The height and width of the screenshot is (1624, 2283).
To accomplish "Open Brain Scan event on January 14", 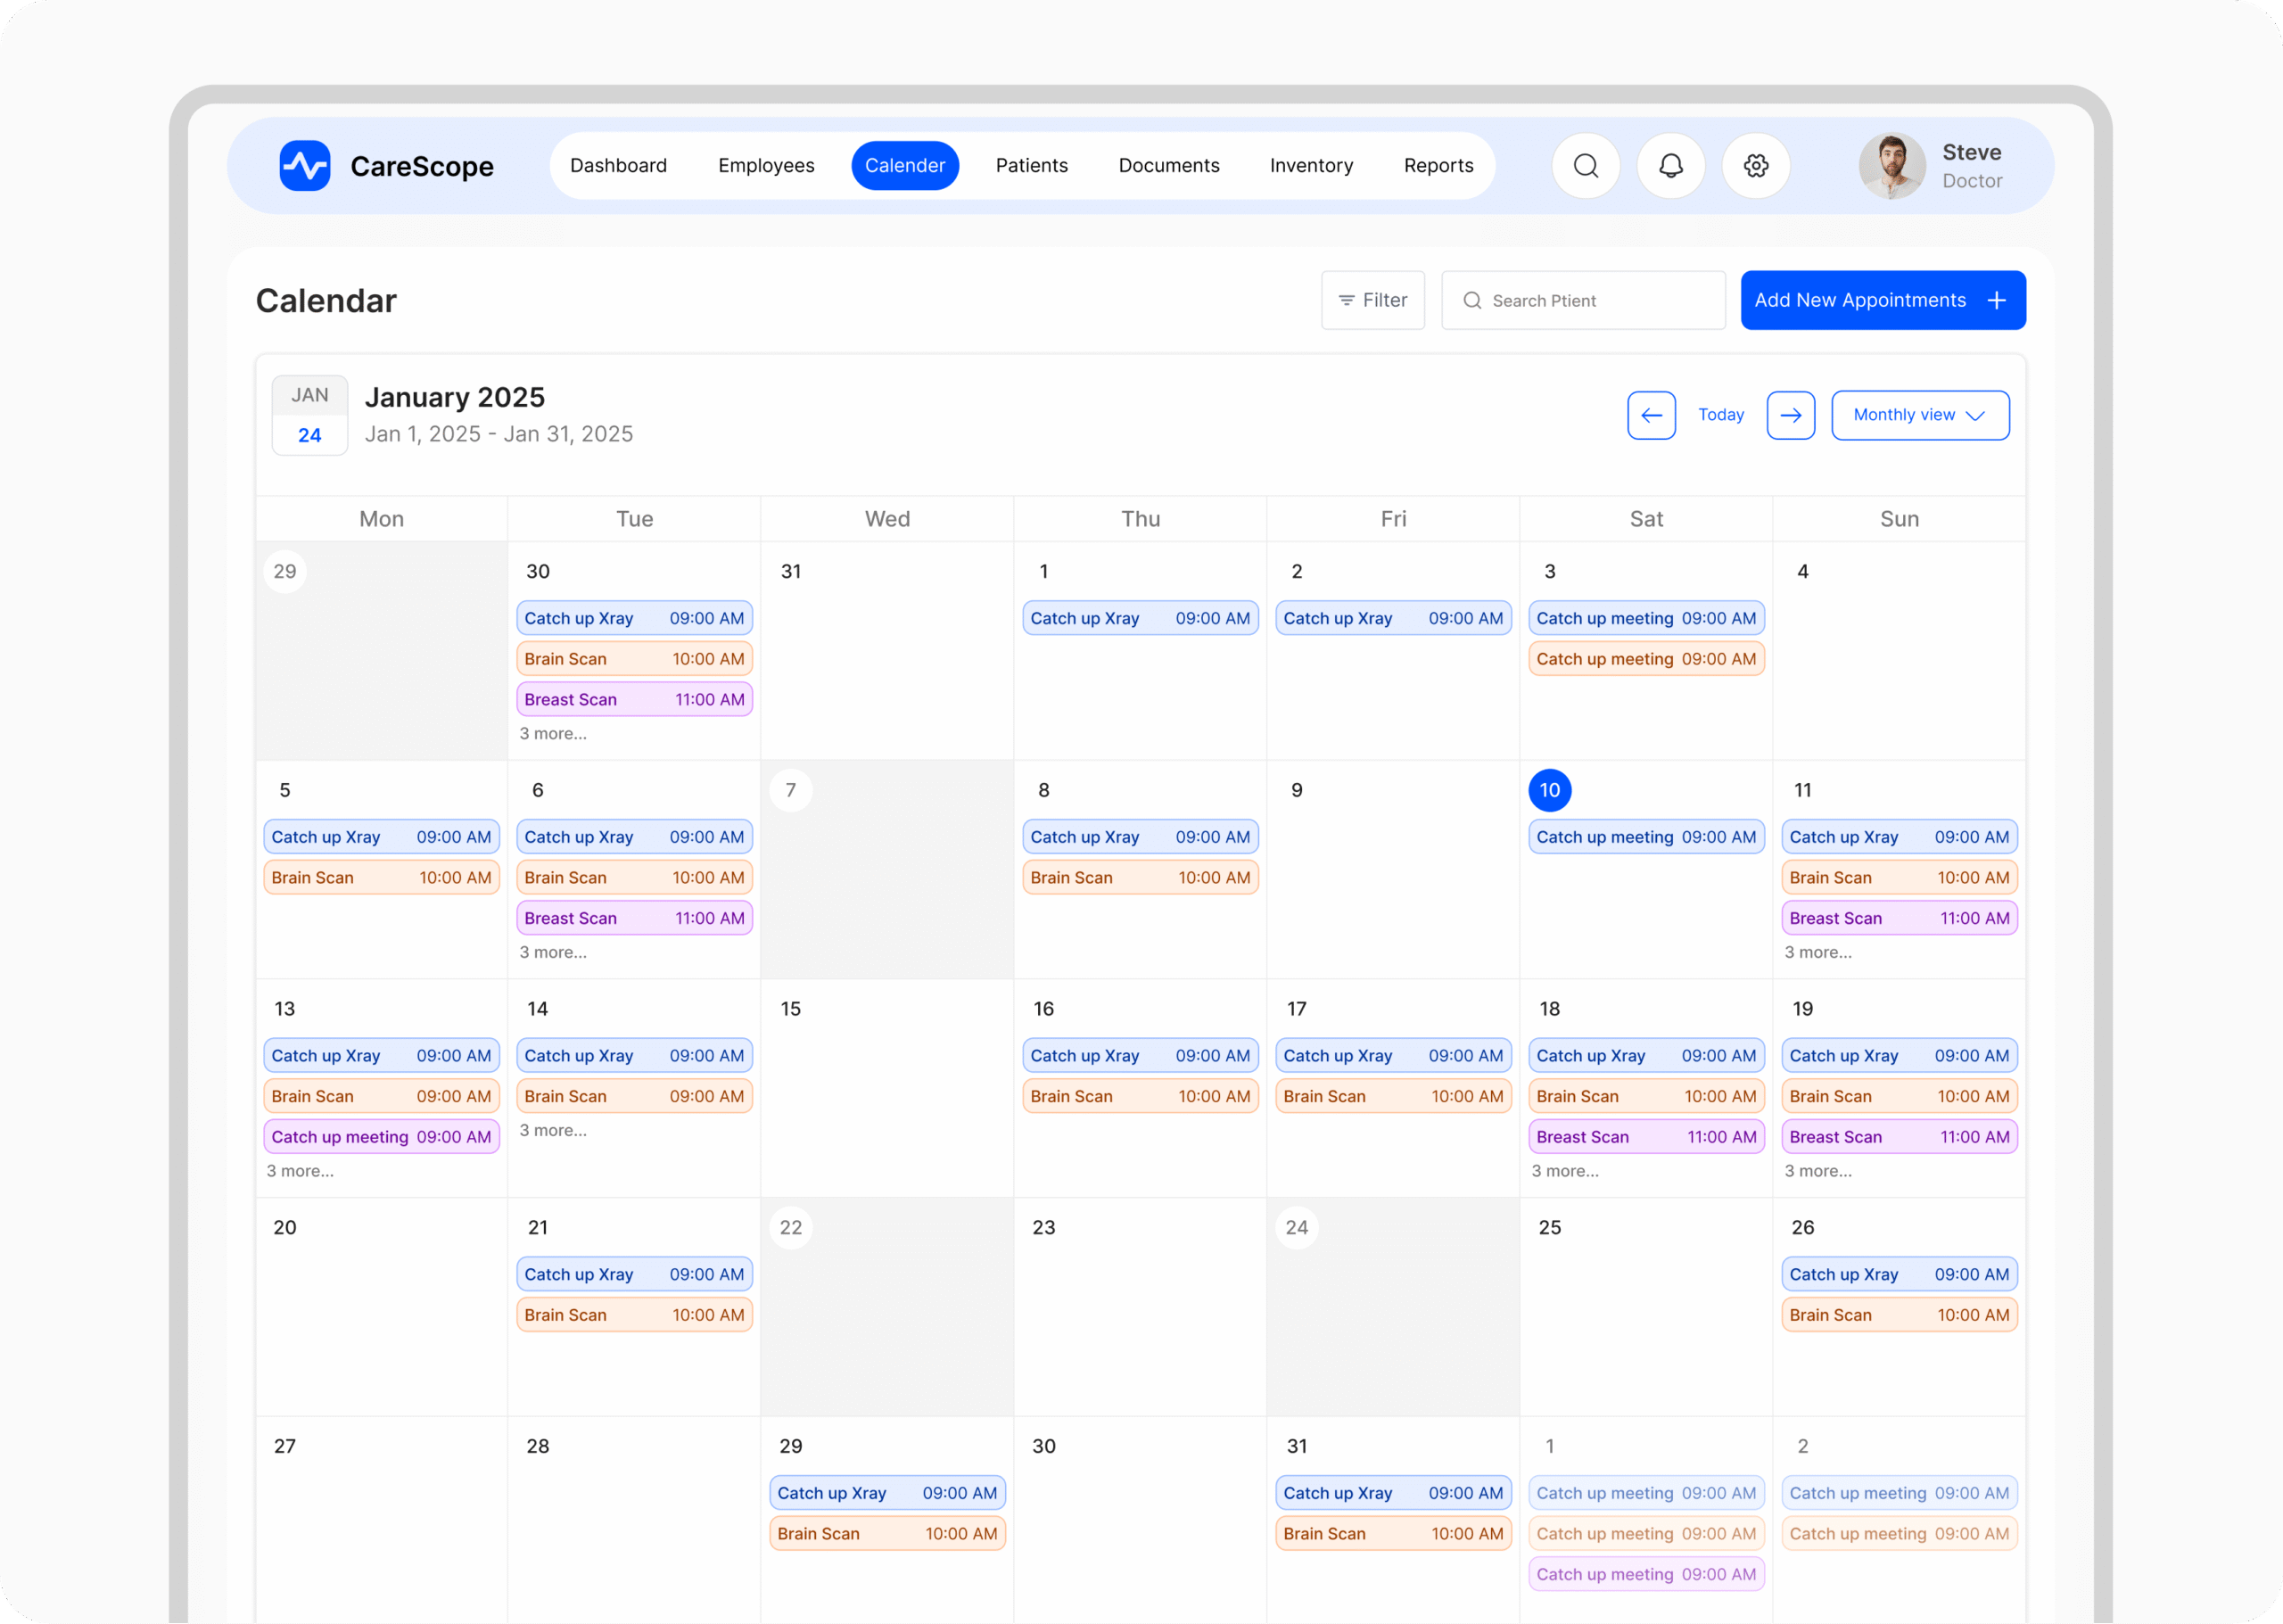I will [634, 1096].
